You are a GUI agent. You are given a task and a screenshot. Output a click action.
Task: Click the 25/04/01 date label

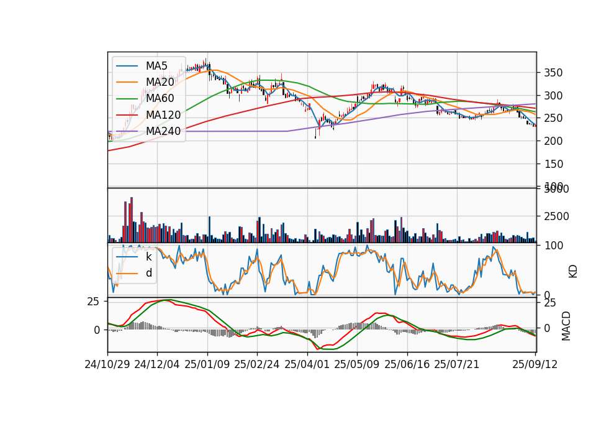[x=307, y=364]
